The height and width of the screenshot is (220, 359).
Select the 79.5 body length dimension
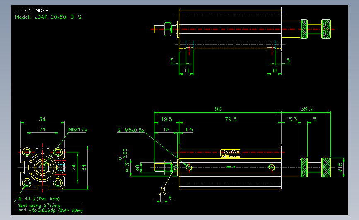(231, 119)
